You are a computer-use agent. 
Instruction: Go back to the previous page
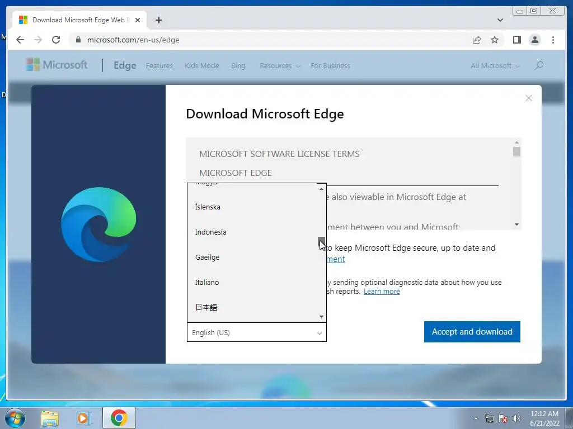pyautogui.click(x=20, y=40)
